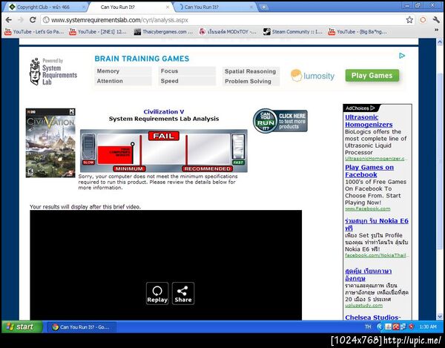Screen dimensions: 445x348
Task: Close the Copyright Club tab
Action: click(84, 7)
